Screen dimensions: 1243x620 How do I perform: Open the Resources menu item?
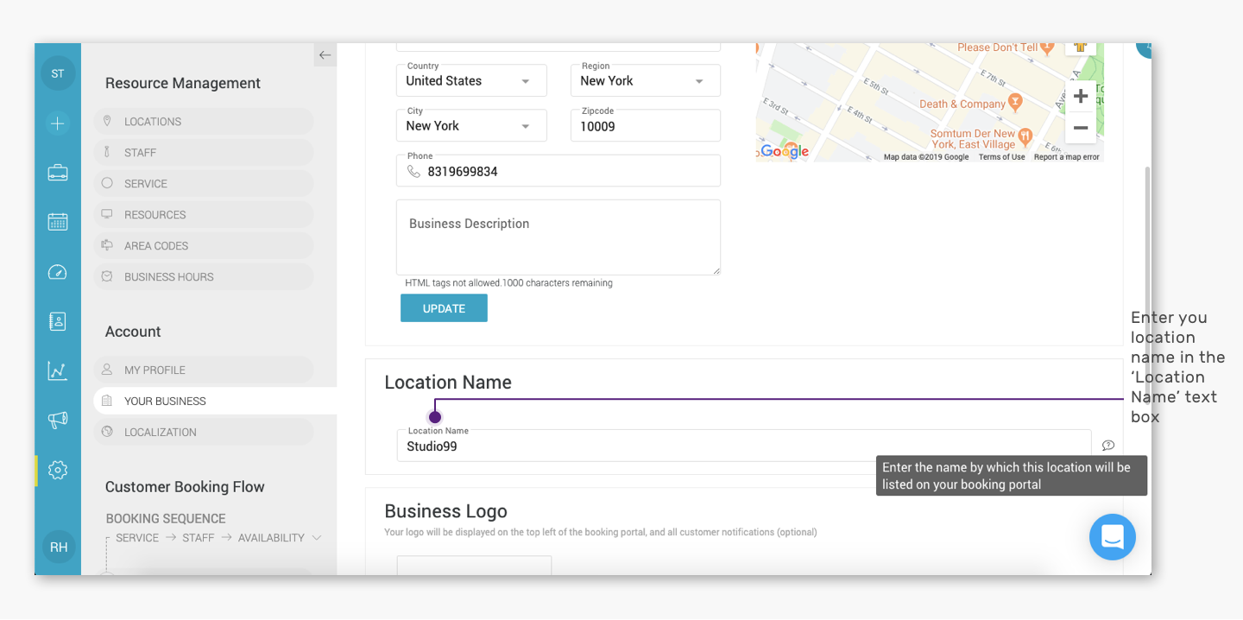point(204,215)
